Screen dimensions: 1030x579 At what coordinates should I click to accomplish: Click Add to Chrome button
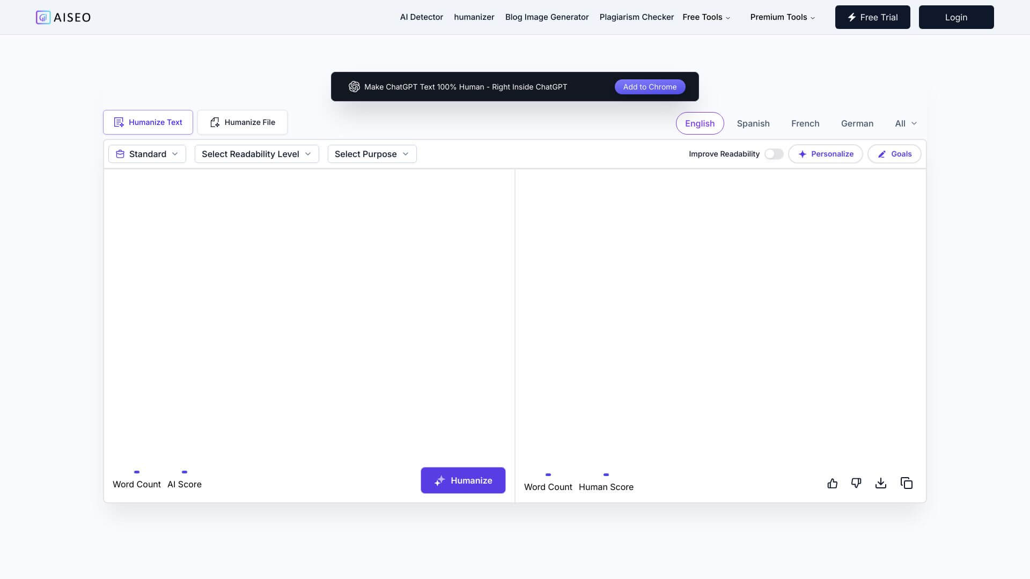coord(650,87)
